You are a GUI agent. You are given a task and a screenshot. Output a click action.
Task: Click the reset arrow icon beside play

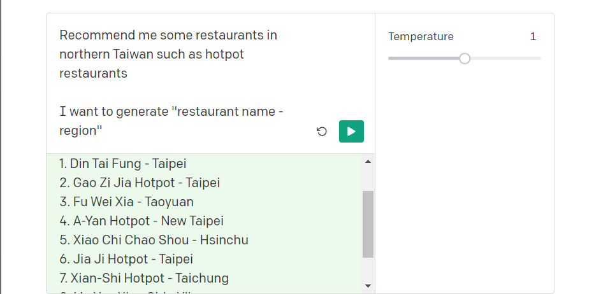[x=322, y=131]
